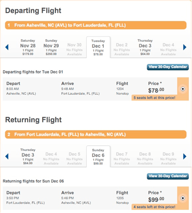Select Sunday Dec 6 returning tab
Screen dimensions: 192x213
click(98, 157)
